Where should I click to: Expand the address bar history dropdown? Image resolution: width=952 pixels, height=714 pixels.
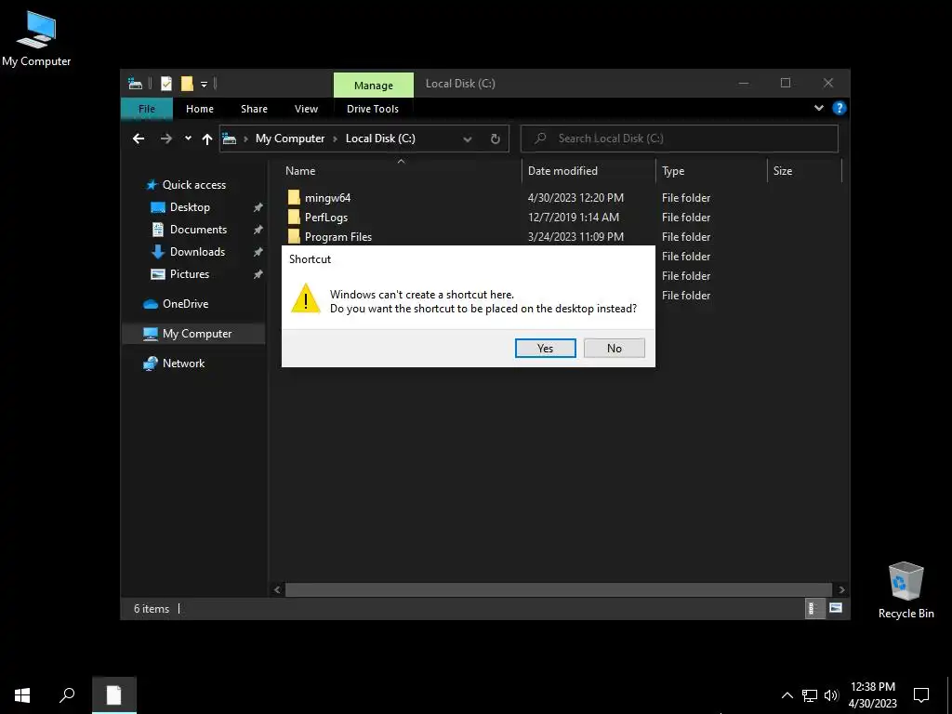(x=468, y=139)
